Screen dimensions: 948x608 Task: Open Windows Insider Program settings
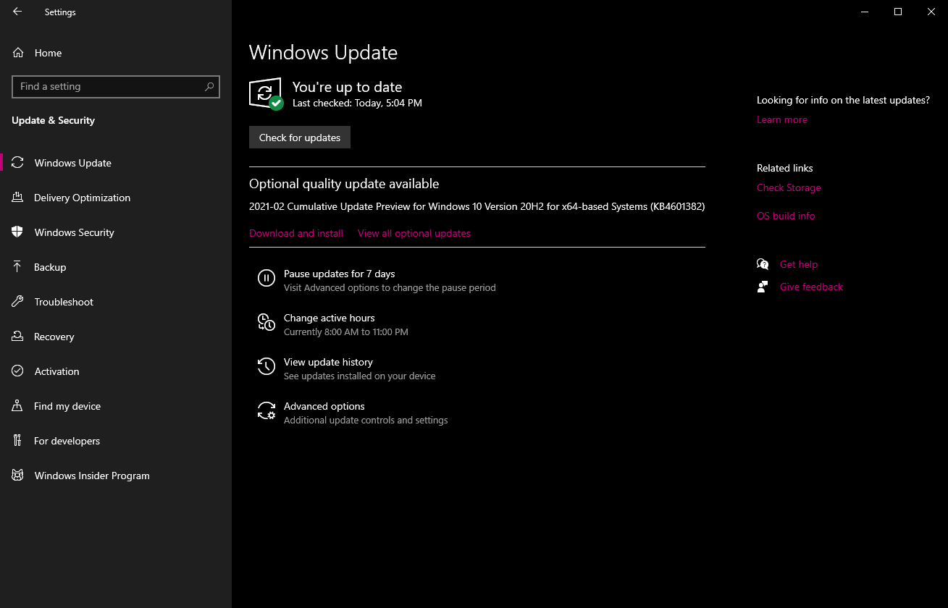click(x=92, y=476)
